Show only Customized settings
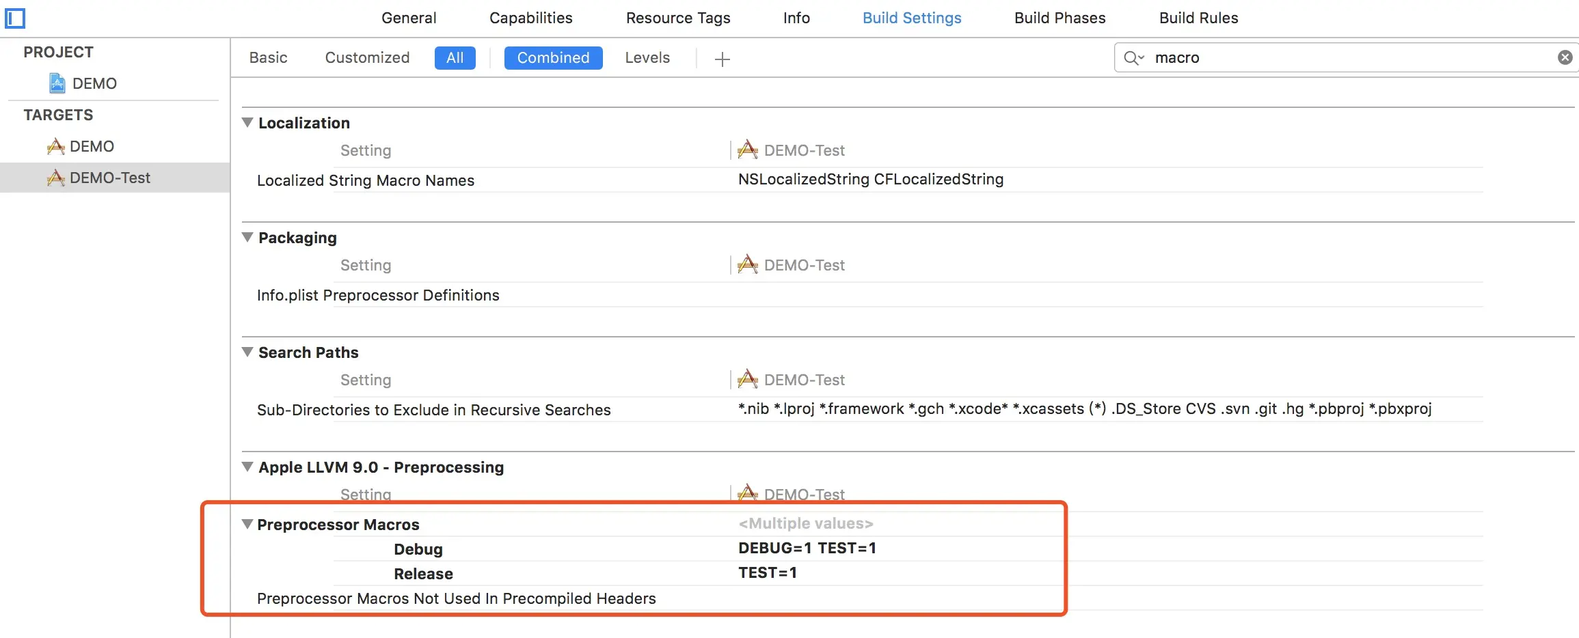 tap(367, 58)
